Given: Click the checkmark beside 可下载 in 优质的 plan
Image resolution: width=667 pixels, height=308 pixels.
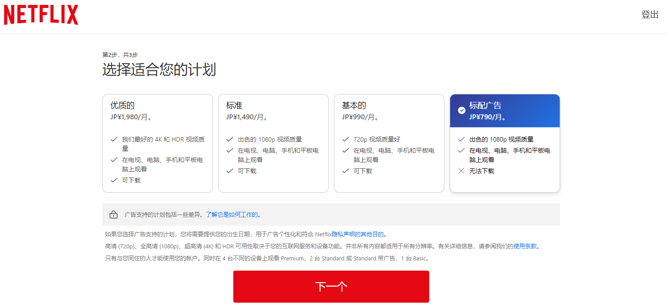Looking at the screenshot, I should coord(114,180).
